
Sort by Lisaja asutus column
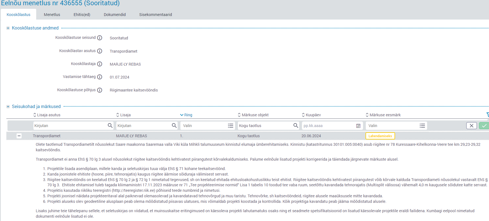pos(47,115)
